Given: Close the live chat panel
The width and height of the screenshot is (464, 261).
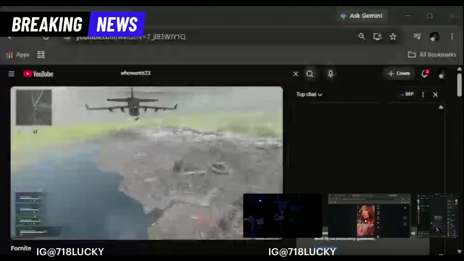Looking at the screenshot, I should click(435, 95).
